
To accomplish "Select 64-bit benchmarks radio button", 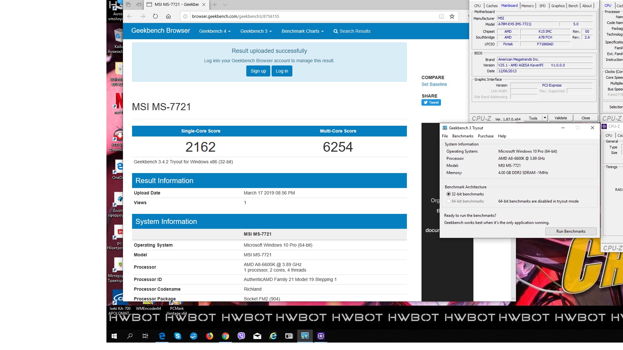I will (x=448, y=201).
